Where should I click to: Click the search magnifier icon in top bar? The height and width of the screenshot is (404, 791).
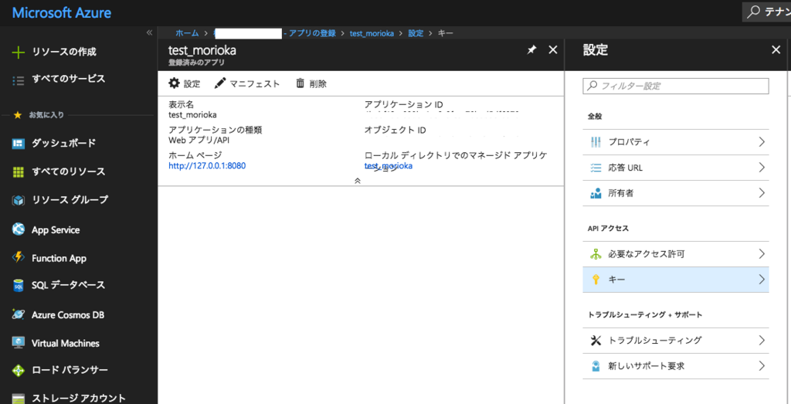753,12
